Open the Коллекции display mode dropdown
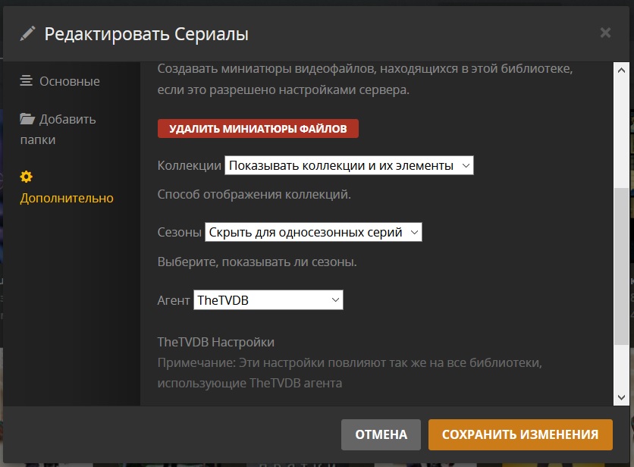 tap(349, 165)
